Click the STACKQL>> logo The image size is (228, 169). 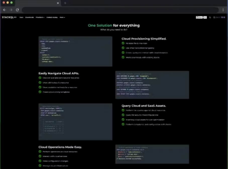9,17
